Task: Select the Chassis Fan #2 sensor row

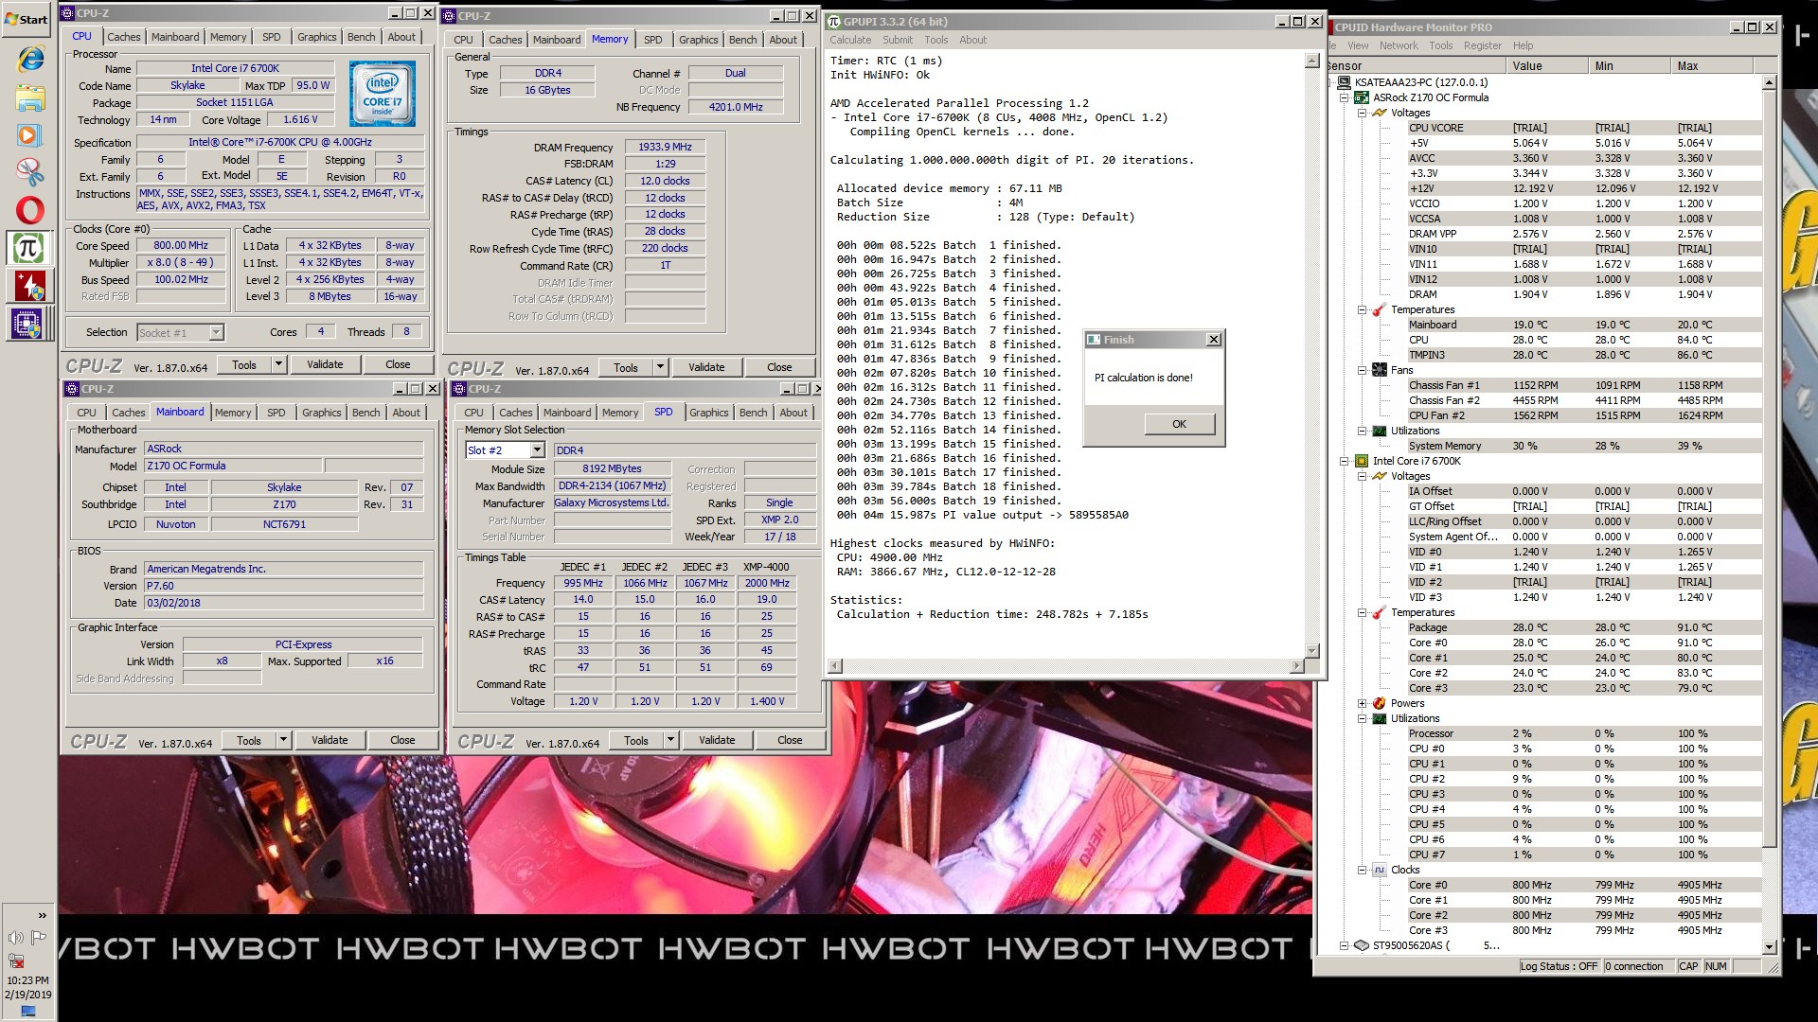Action: click(1583, 400)
